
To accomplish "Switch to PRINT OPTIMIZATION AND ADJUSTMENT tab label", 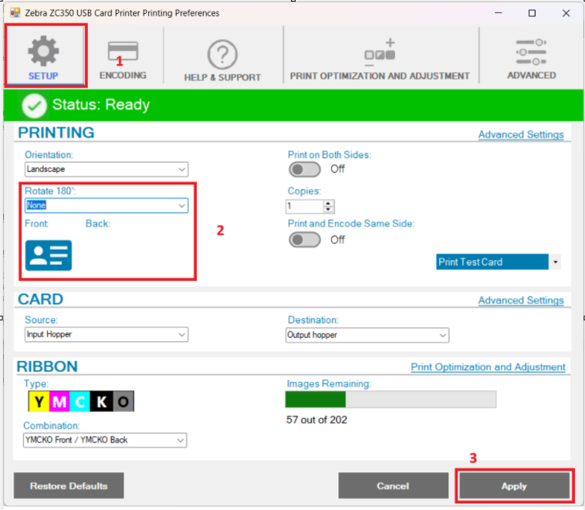I will pyautogui.click(x=380, y=76).
